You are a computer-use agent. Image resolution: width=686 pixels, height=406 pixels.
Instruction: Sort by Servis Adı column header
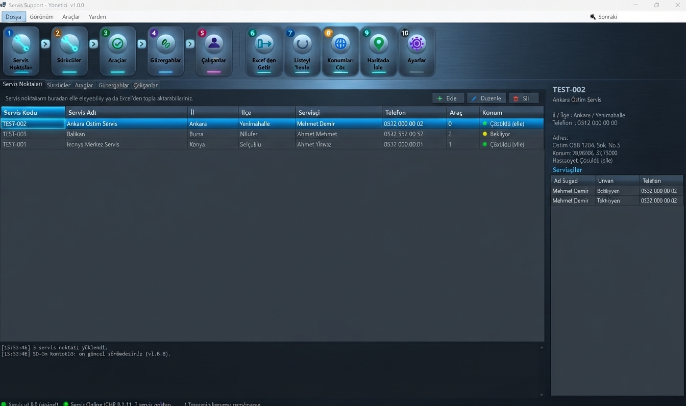pos(126,112)
